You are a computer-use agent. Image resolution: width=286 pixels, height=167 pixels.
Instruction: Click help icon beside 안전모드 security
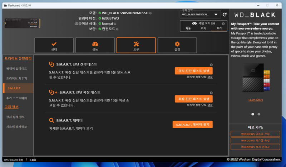click(117, 29)
